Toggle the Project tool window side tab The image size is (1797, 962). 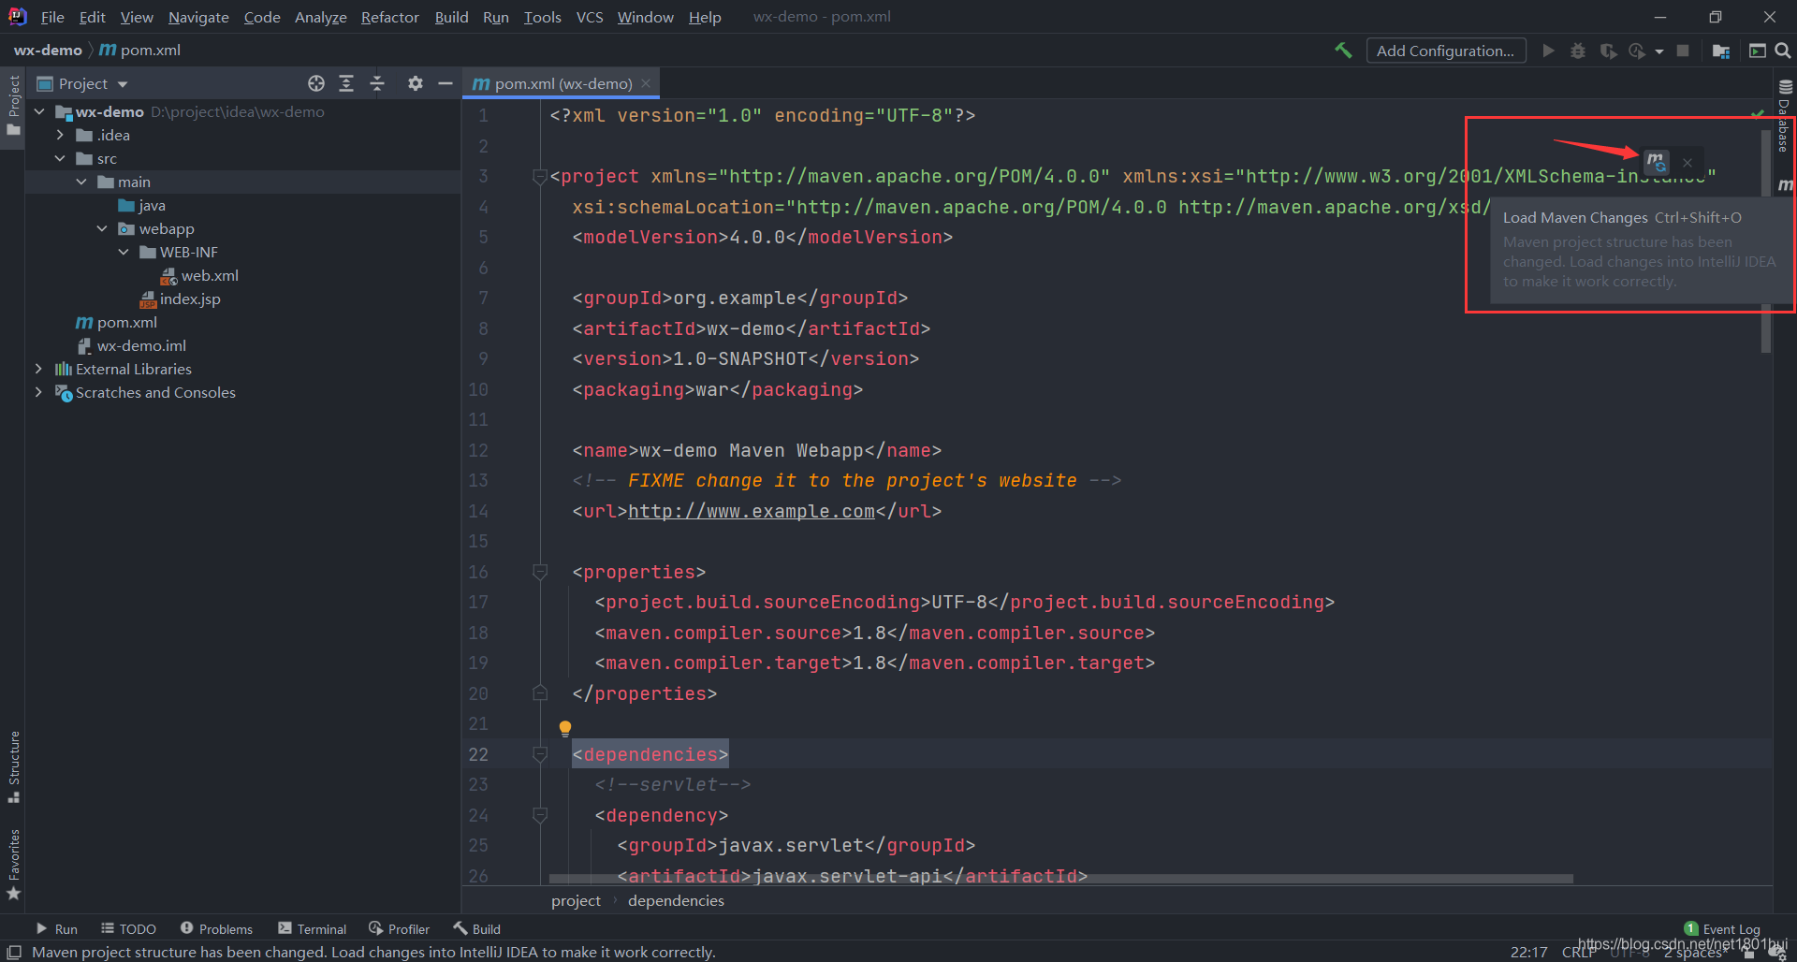pos(13,106)
